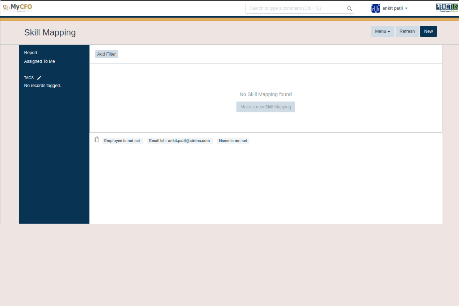Select the Name is not set filter
Viewport: 459px width, 306px height.
pyautogui.click(x=233, y=141)
